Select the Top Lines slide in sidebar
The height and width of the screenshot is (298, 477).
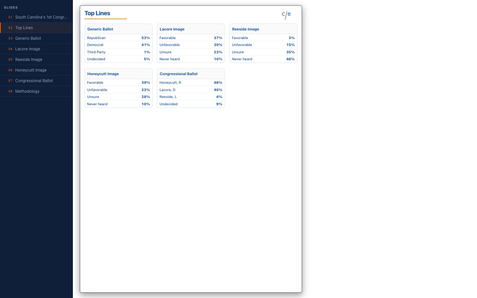(36, 28)
